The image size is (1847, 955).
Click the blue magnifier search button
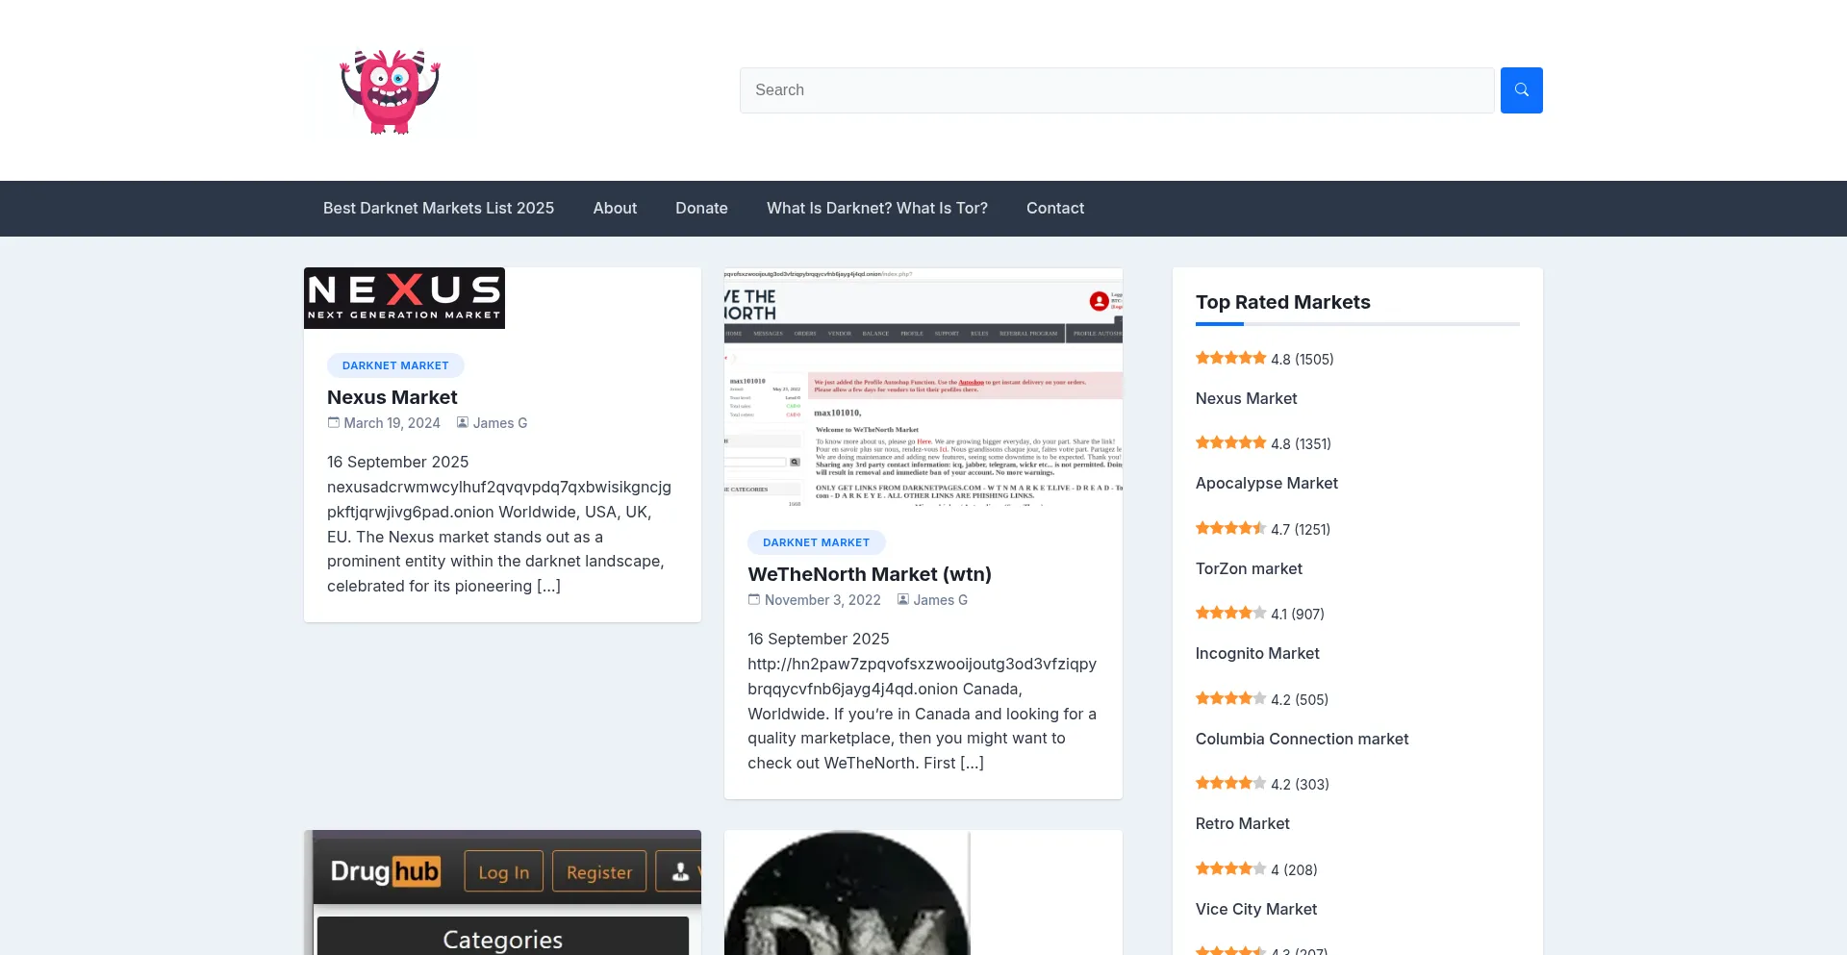pos(1521,90)
